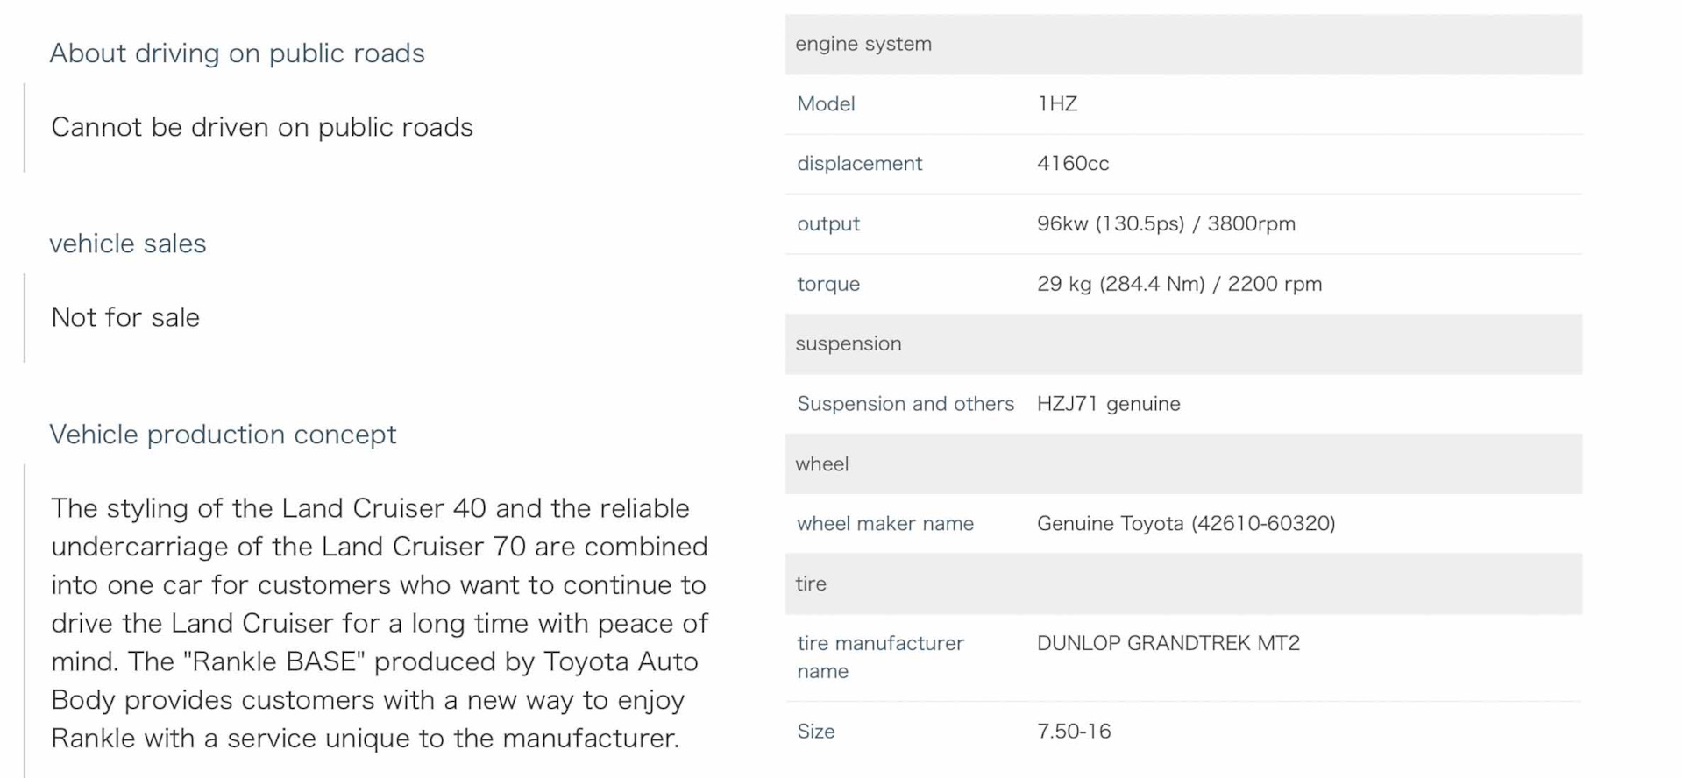The height and width of the screenshot is (778, 1683).
Task: Click the "torque" row label
Action: click(828, 284)
